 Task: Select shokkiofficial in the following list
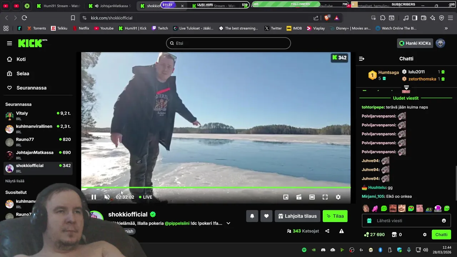tap(38, 168)
